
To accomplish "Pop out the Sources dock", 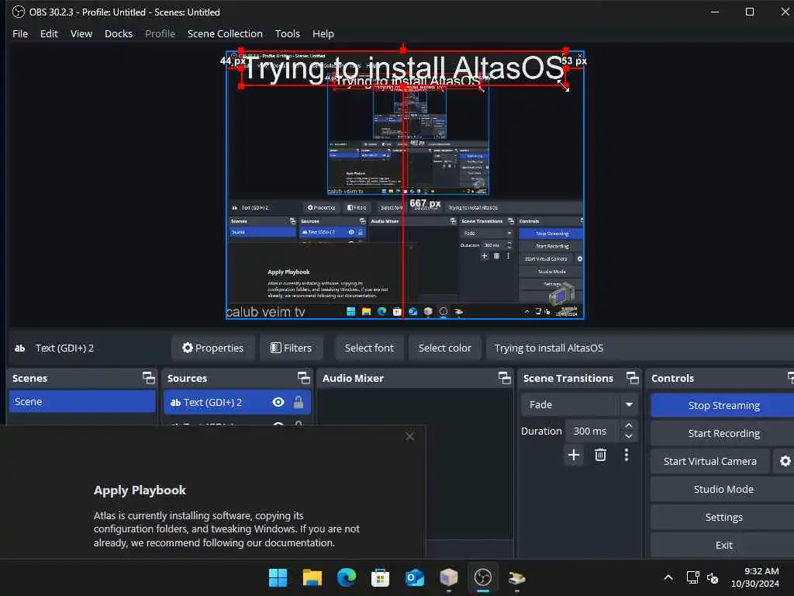I will tap(303, 378).
